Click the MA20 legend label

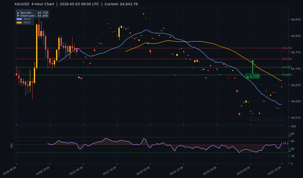click(27, 19)
